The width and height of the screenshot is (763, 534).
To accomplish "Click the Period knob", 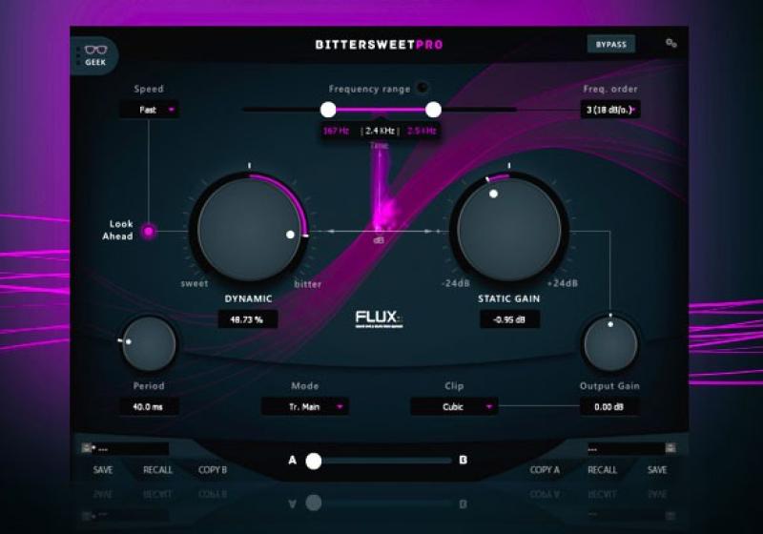I will point(149,344).
